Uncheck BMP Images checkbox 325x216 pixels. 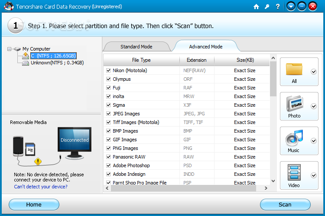[x=108, y=131]
